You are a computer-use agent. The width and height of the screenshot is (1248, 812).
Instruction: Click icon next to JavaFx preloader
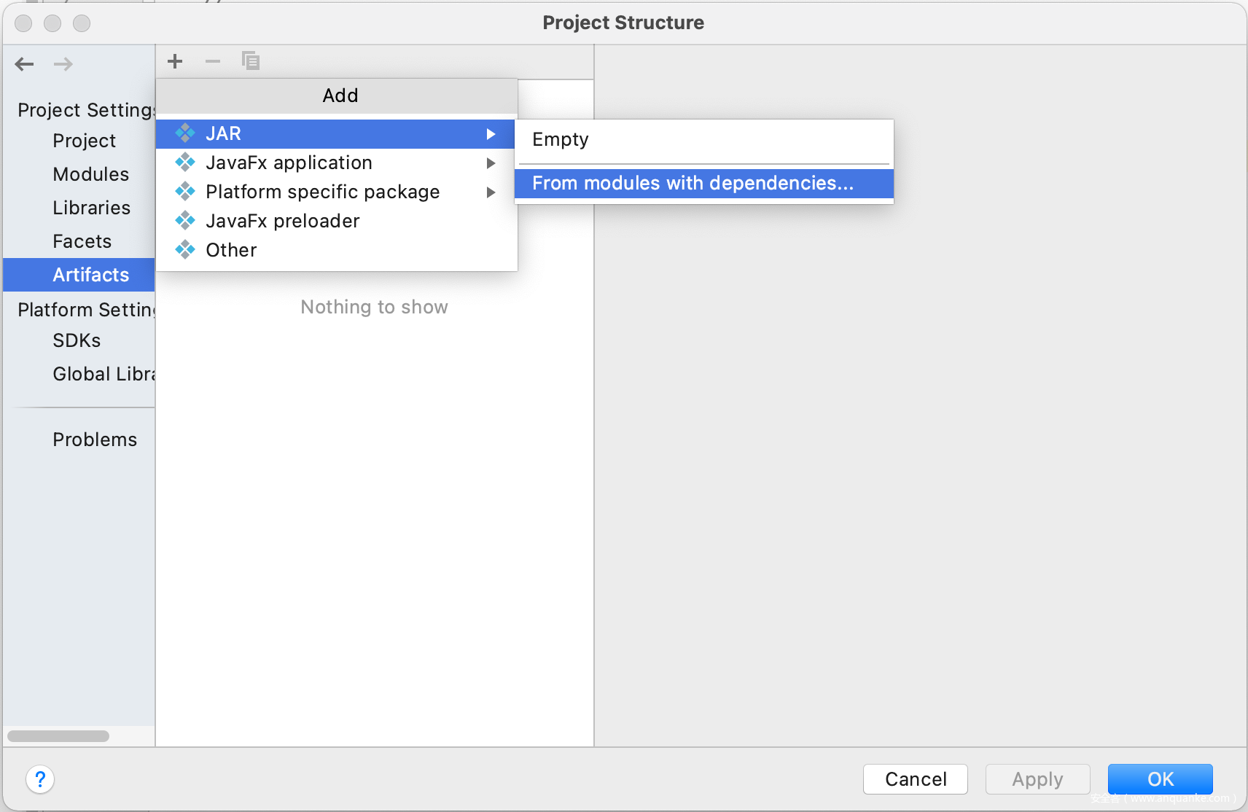[185, 221]
